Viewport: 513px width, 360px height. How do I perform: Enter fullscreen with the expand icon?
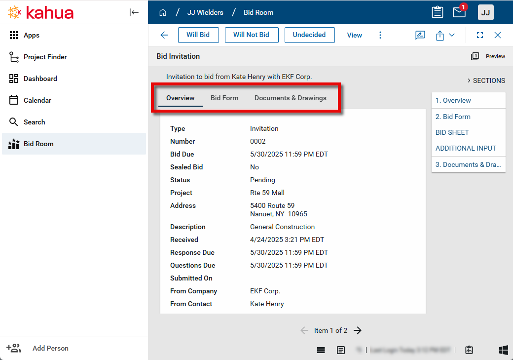pyautogui.click(x=480, y=35)
